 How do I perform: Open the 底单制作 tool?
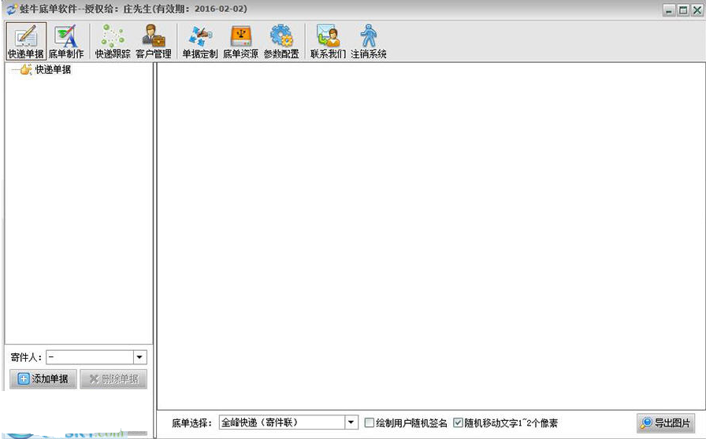(x=66, y=41)
